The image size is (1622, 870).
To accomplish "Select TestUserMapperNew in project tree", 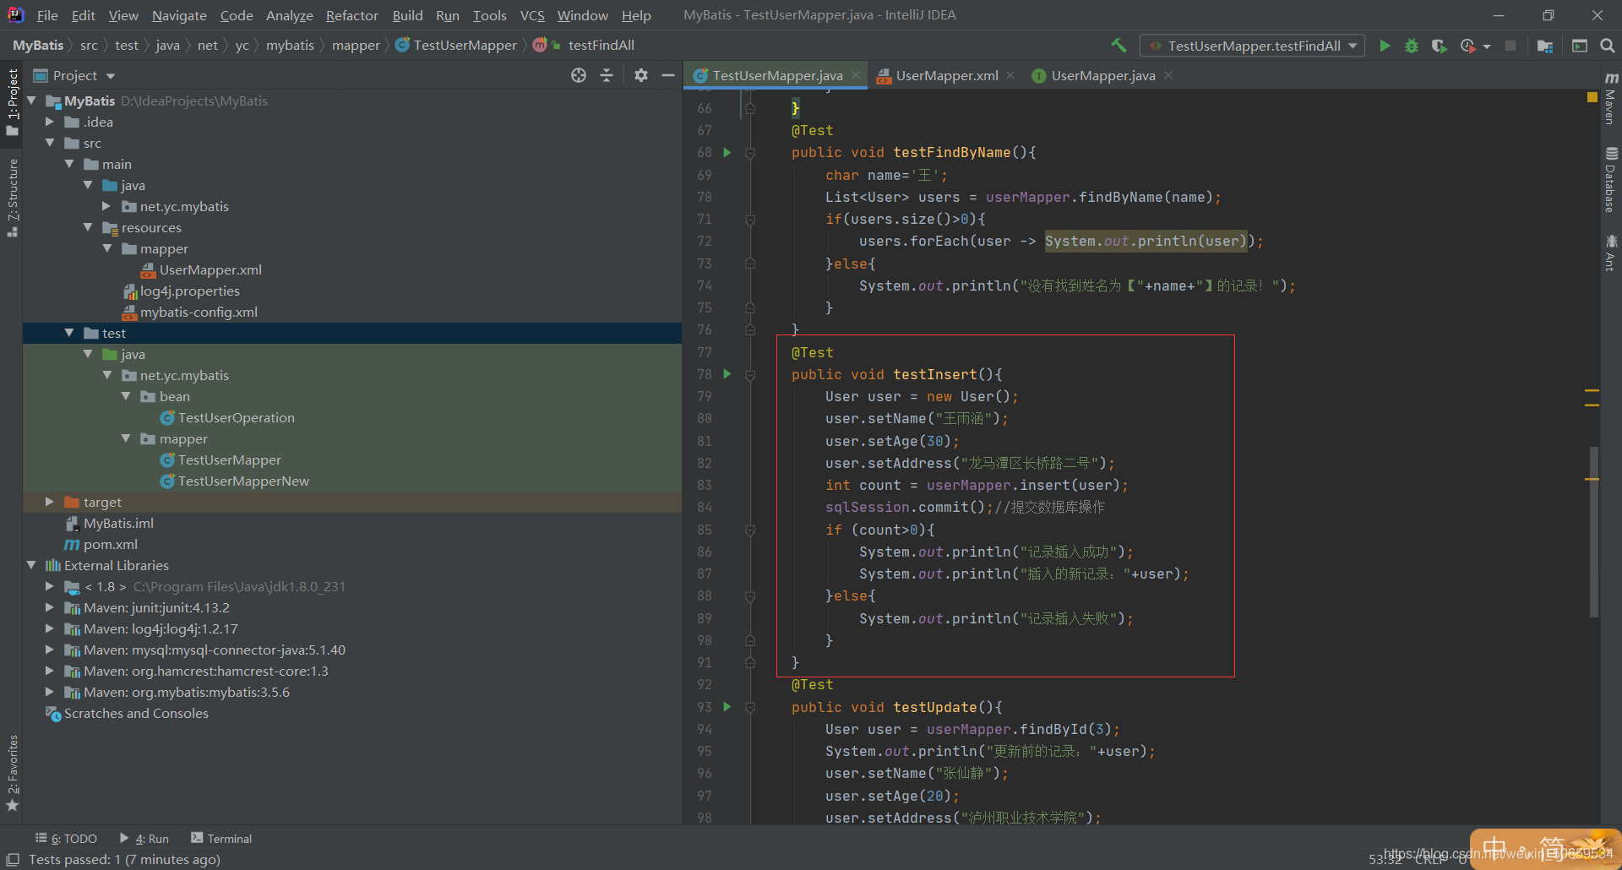I will [x=243, y=481].
